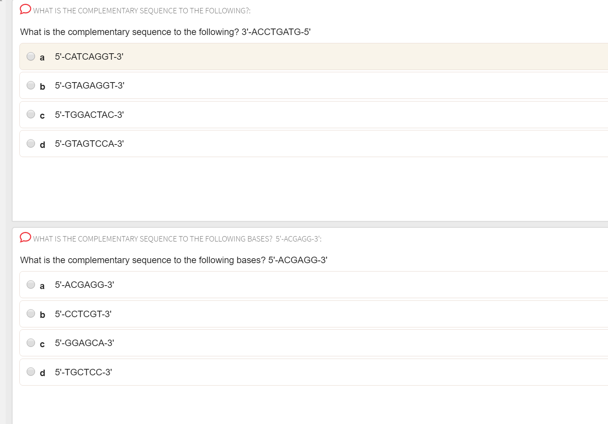Click the answer text 5'-CCTCGT-3'
This screenshot has width=608, height=424.
tap(83, 314)
